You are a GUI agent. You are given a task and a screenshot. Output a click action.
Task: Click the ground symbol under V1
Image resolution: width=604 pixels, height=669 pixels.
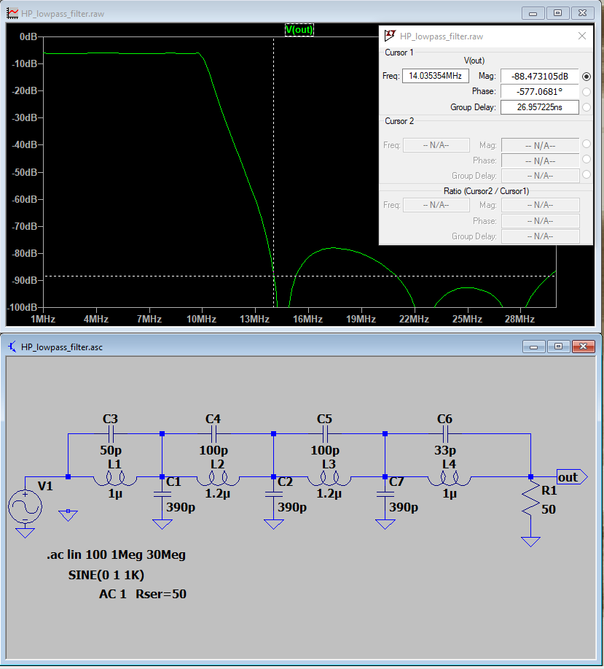click(25, 533)
